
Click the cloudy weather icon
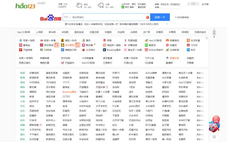coord(79,6)
